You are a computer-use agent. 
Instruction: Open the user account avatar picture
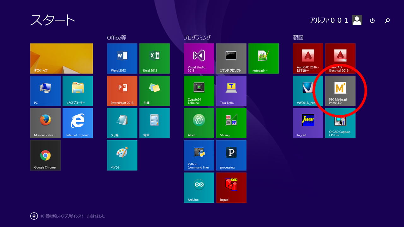point(357,20)
